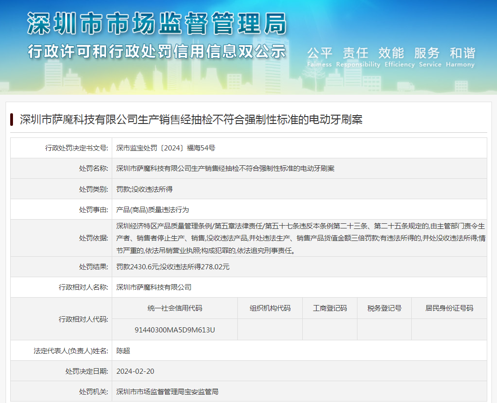Click the slogan word 效能 Efficiency

[400, 57]
